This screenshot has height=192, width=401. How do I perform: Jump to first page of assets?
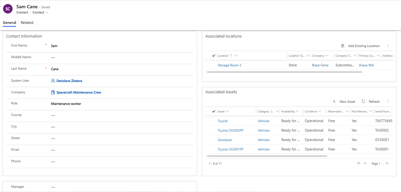point(359,163)
